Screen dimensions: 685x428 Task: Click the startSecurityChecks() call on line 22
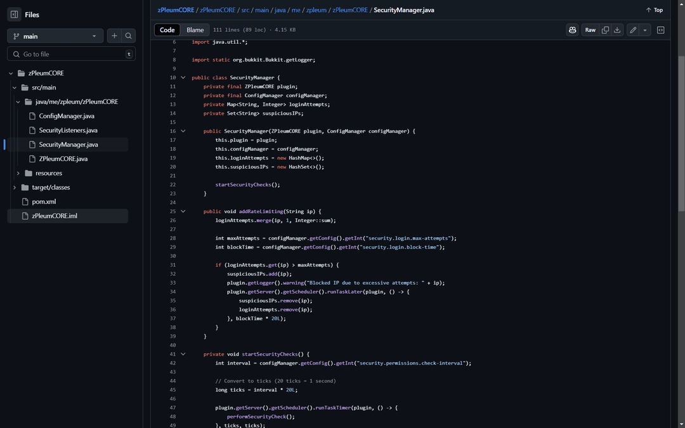point(247,185)
